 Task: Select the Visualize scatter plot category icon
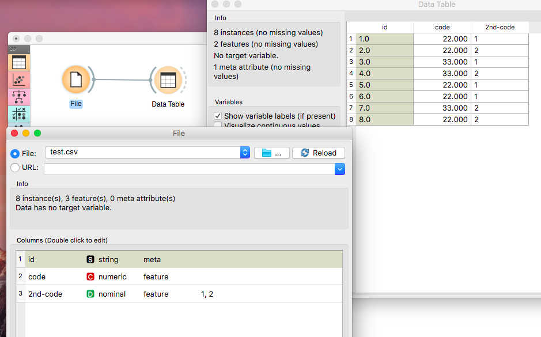[x=18, y=79]
